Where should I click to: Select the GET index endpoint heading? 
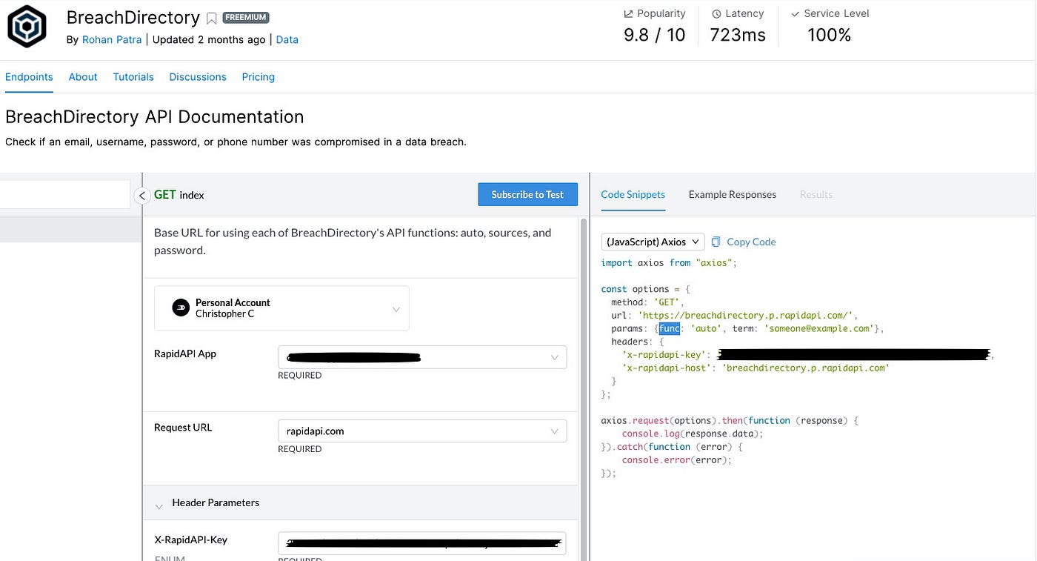[179, 195]
